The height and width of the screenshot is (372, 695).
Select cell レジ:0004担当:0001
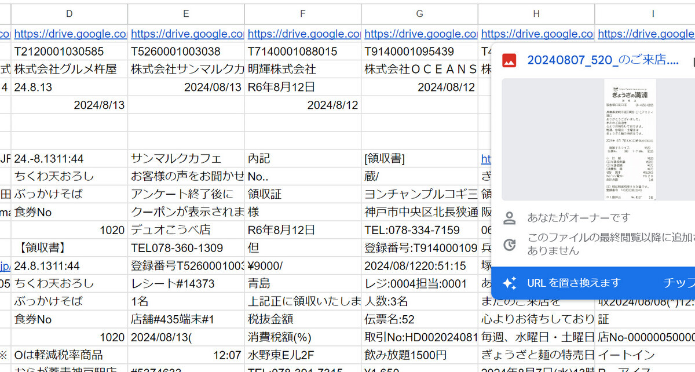pyautogui.click(x=419, y=284)
